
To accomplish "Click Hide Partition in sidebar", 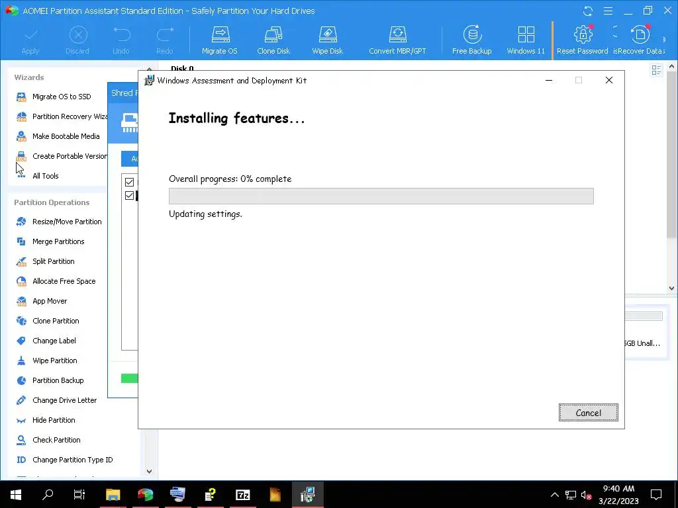I will [46, 420].
